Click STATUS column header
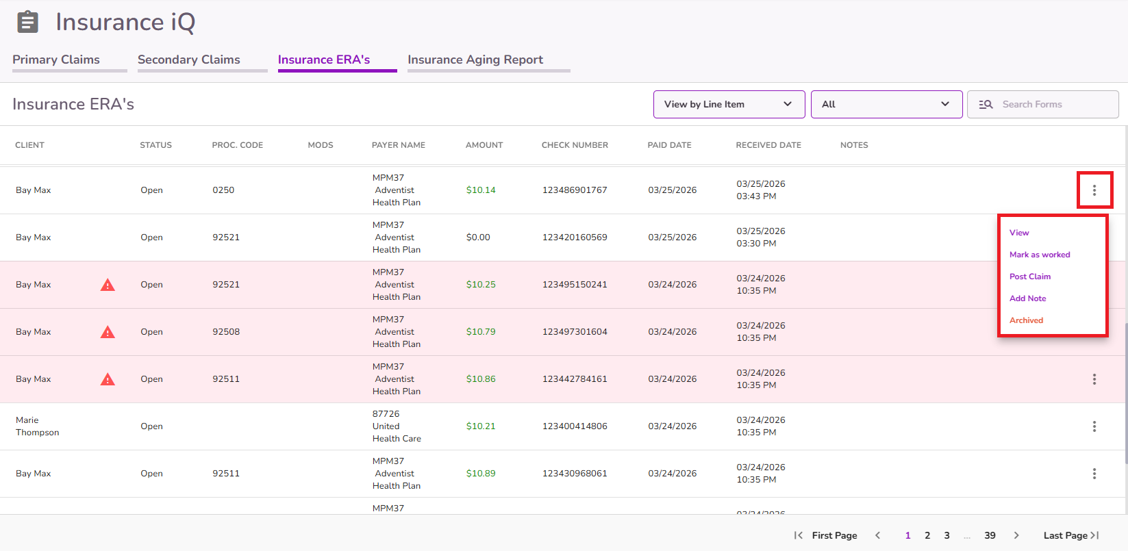This screenshot has width=1128, height=551. (x=156, y=145)
